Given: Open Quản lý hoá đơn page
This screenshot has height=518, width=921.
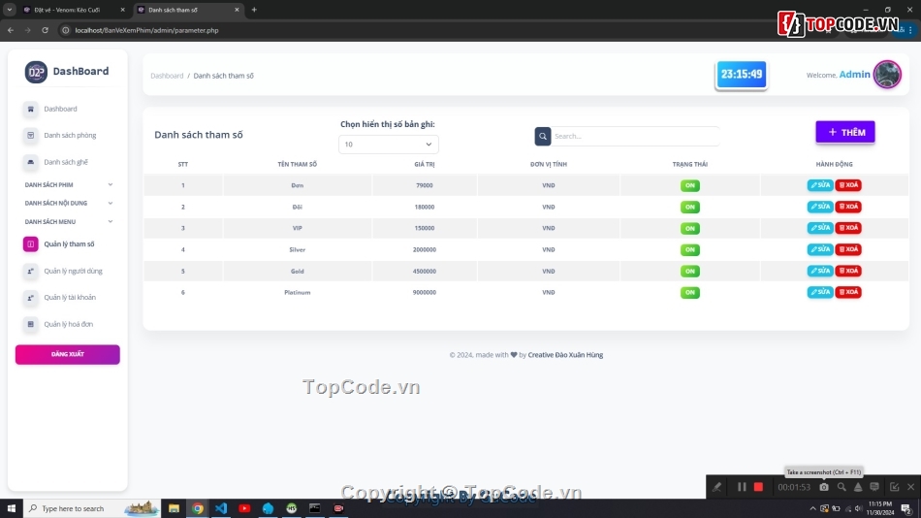Looking at the screenshot, I should point(68,324).
